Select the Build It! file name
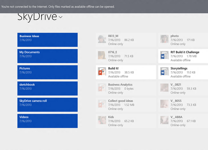This screenshot has width=208, height=150. point(113,68)
